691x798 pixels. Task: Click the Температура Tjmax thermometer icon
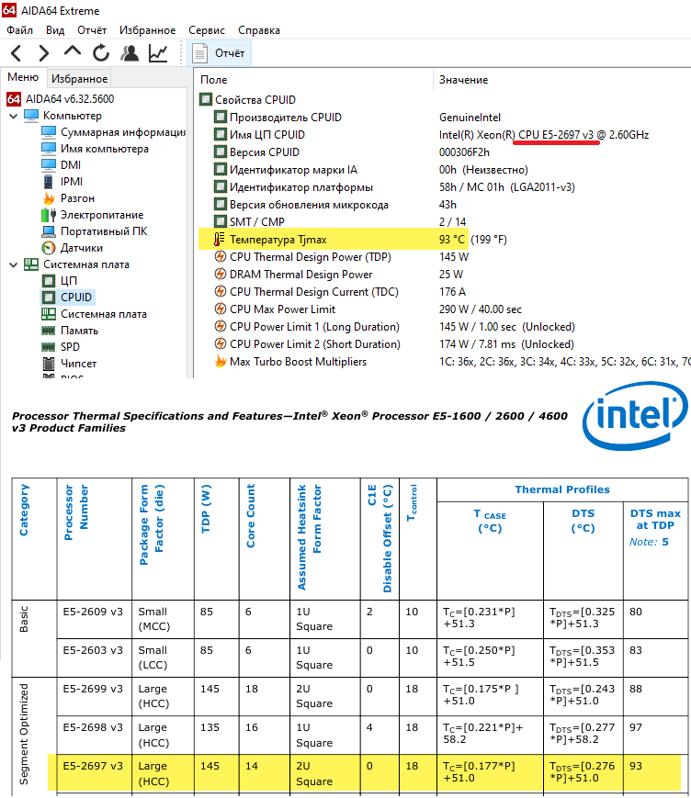[x=220, y=239]
